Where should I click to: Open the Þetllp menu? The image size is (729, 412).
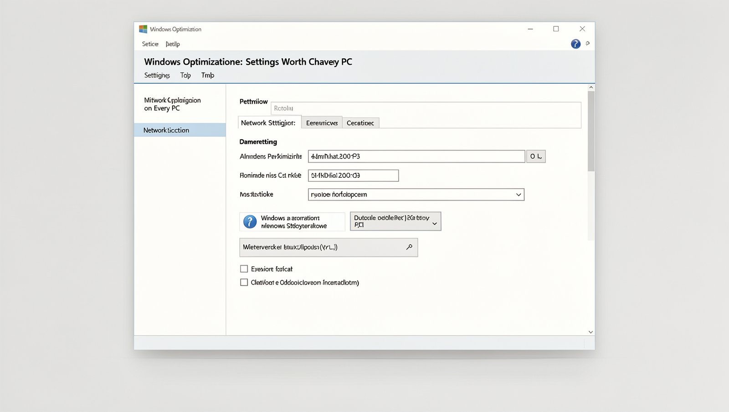click(x=173, y=44)
